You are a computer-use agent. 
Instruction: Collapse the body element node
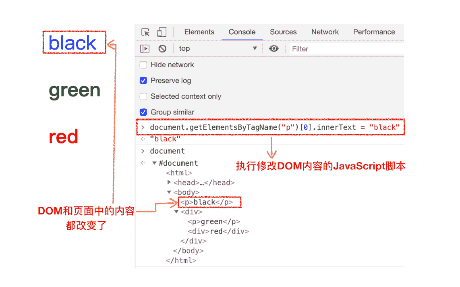pos(169,192)
